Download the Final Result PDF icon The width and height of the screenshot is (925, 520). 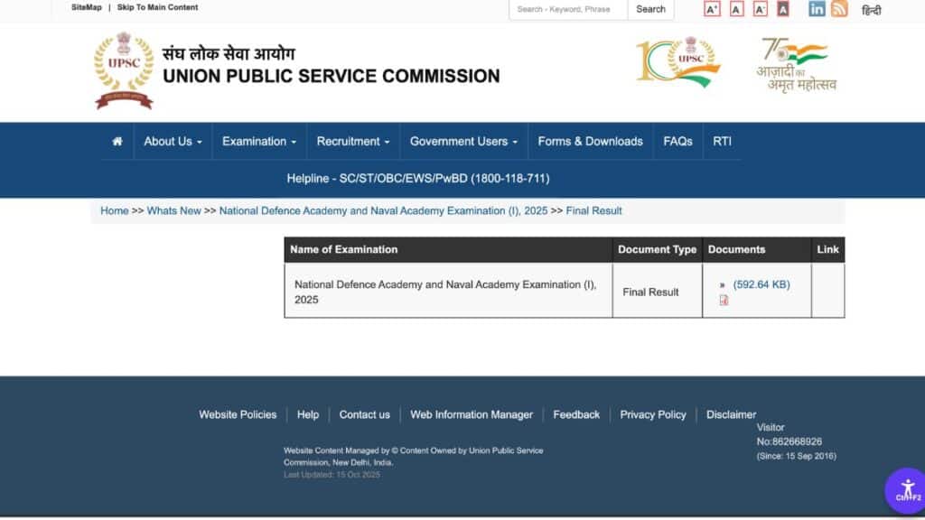click(x=724, y=301)
